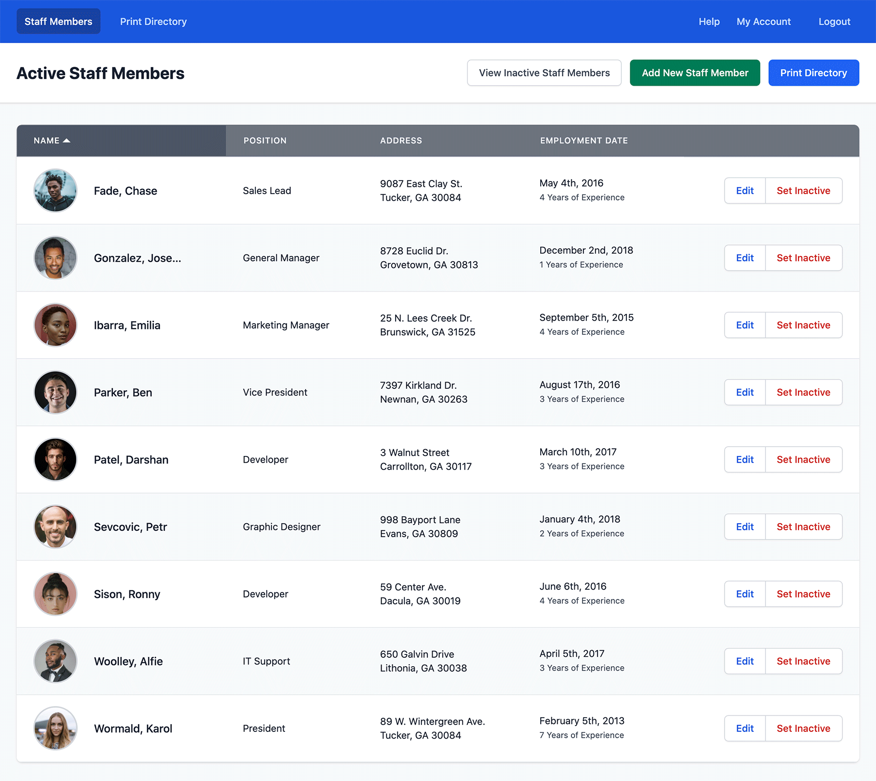
Task: Toggle the Name column sort order
Action: point(51,141)
